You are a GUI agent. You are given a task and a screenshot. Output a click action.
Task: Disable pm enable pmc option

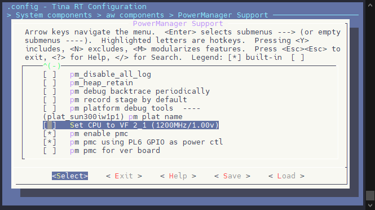(86, 134)
